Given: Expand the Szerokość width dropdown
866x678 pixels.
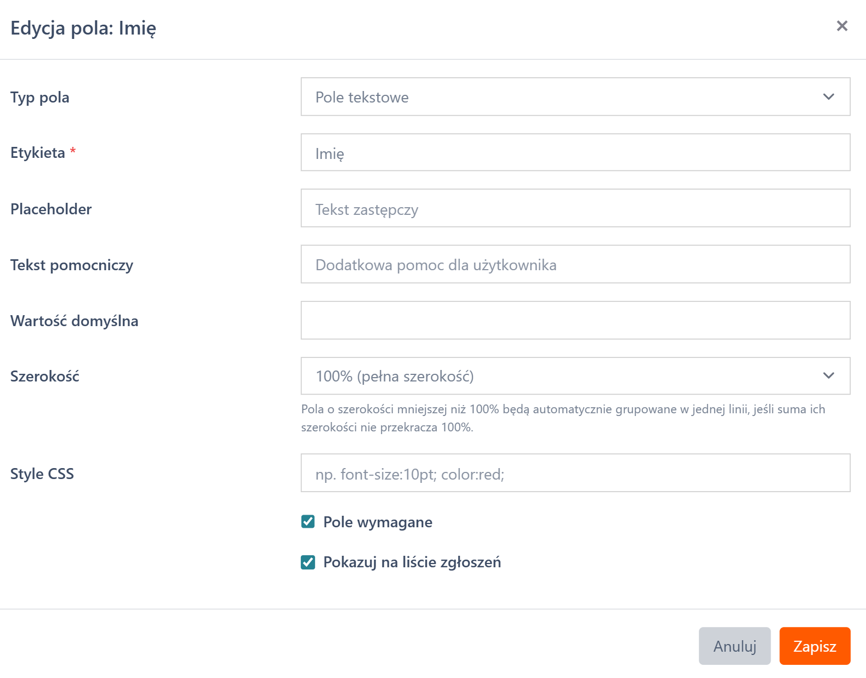Looking at the screenshot, I should point(575,376).
